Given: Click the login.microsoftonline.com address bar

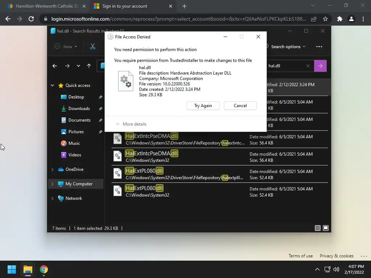Looking at the screenshot, I should (x=179, y=19).
